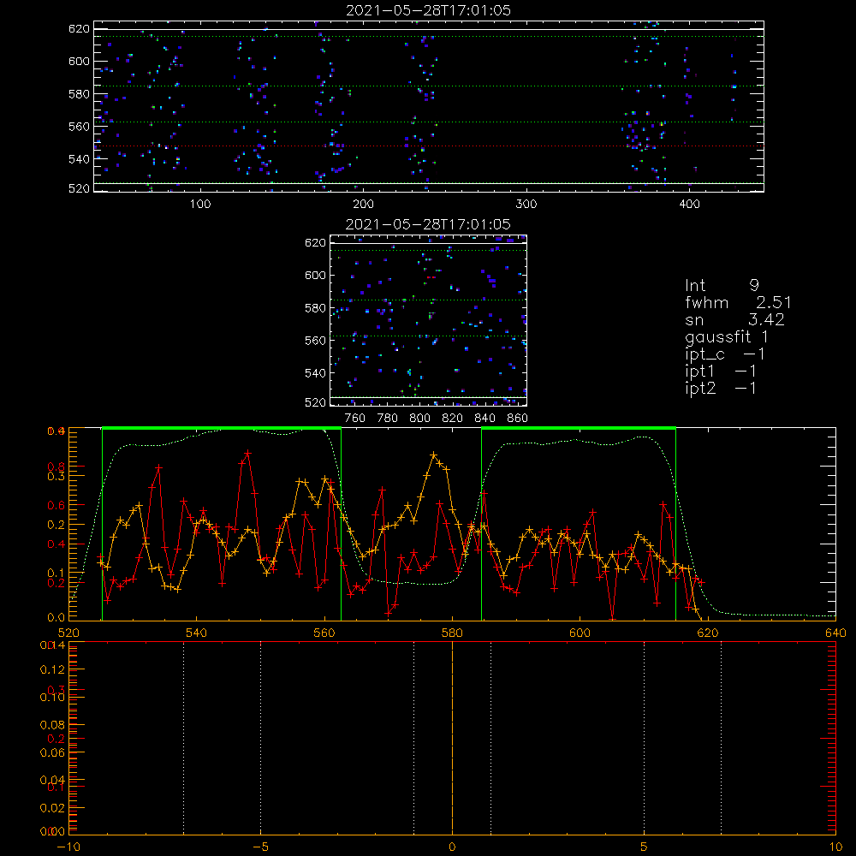Click x-axis label -5 on bottom plot
Image resolution: width=856 pixels, height=856 pixels.
[260, 847]
